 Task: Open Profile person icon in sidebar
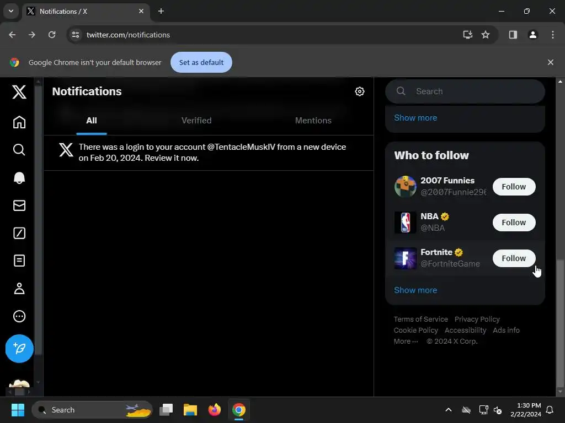click(x=19, y=289)
